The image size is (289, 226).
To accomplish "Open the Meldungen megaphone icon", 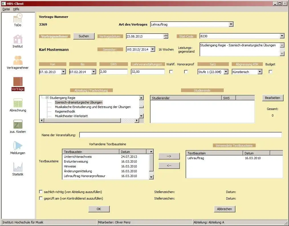I will pyautogui.click(x=18, y=146).
